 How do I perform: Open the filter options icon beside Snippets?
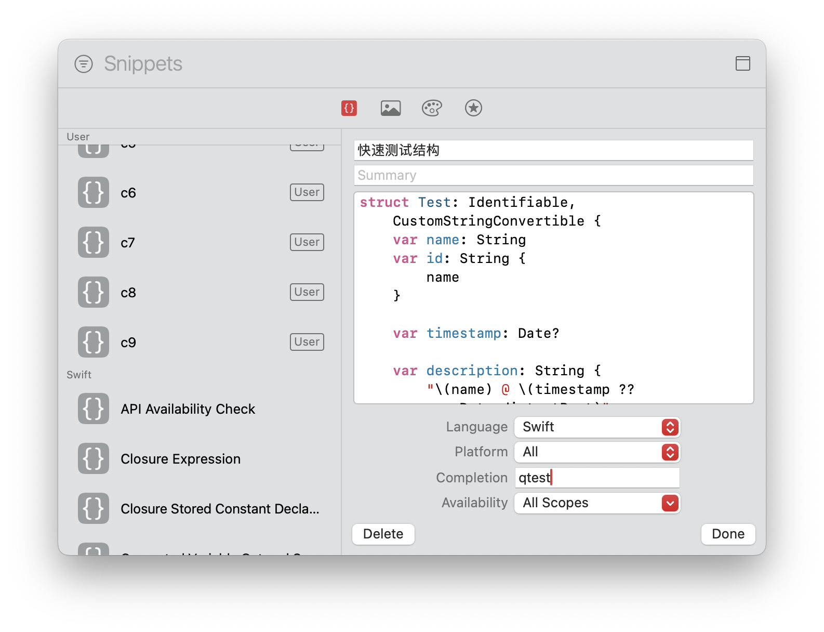click(84, 64)
